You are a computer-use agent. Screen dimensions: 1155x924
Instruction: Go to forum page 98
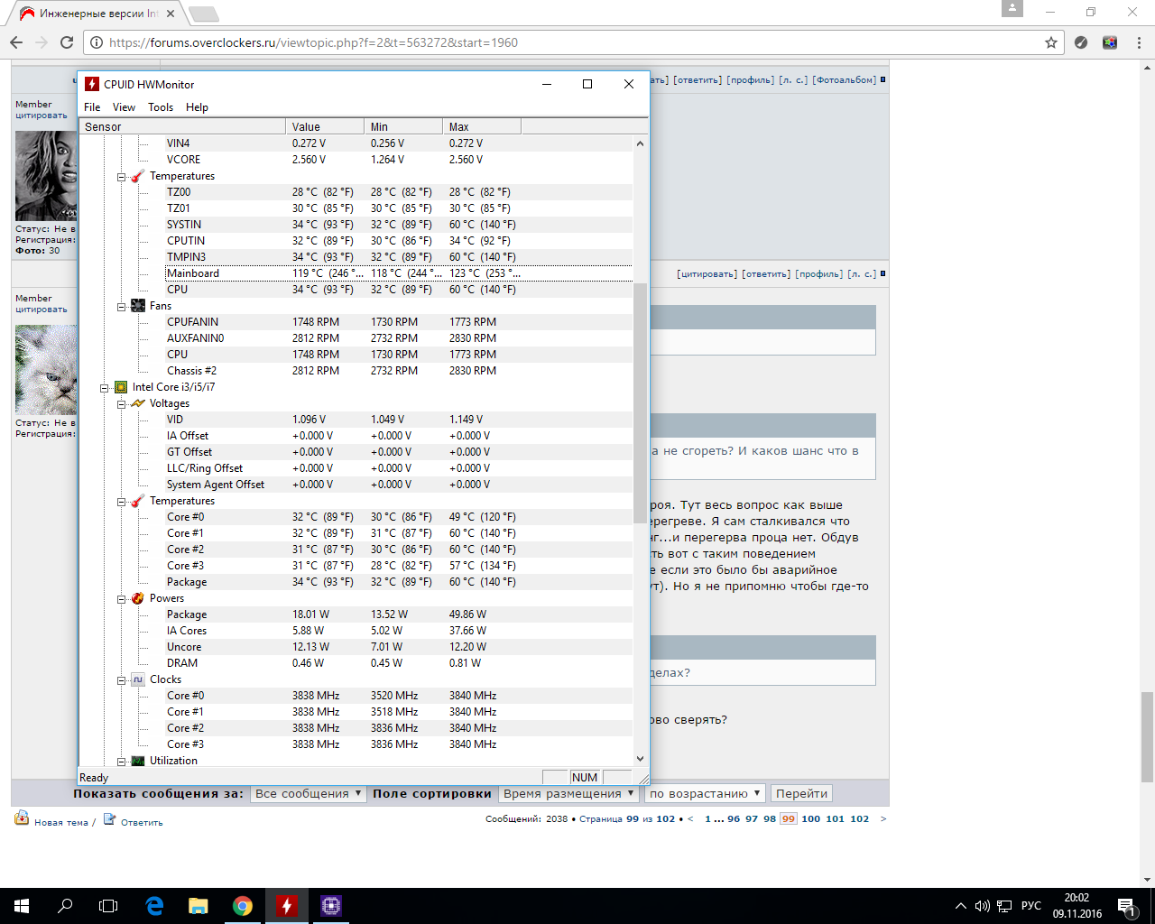pyautogui.click(x=770, y=819)
